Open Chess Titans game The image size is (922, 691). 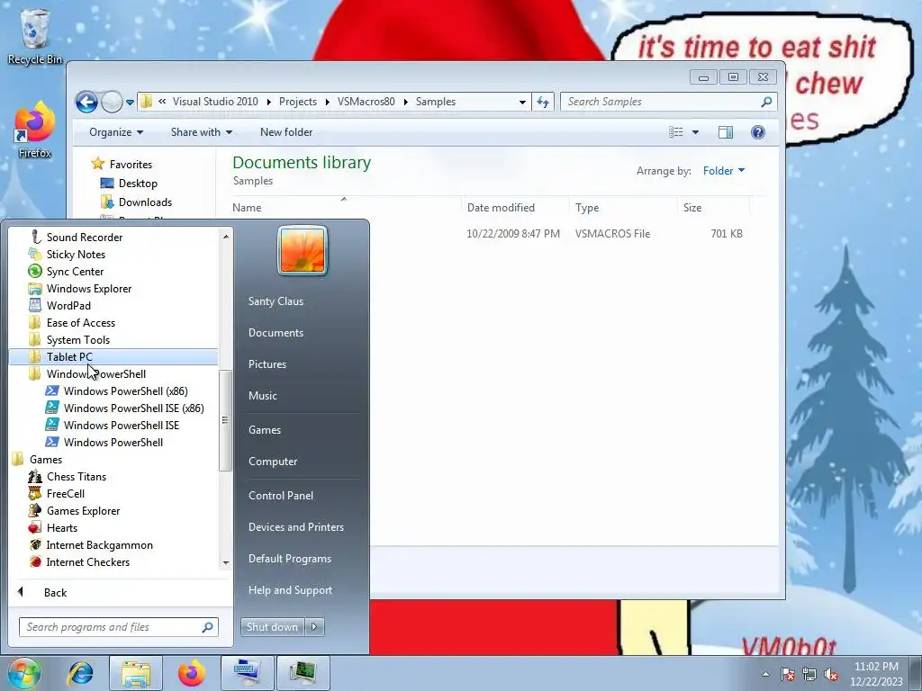coord(76,477)
